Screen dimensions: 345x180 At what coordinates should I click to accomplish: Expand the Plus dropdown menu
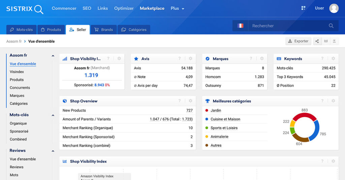point(177,8)
